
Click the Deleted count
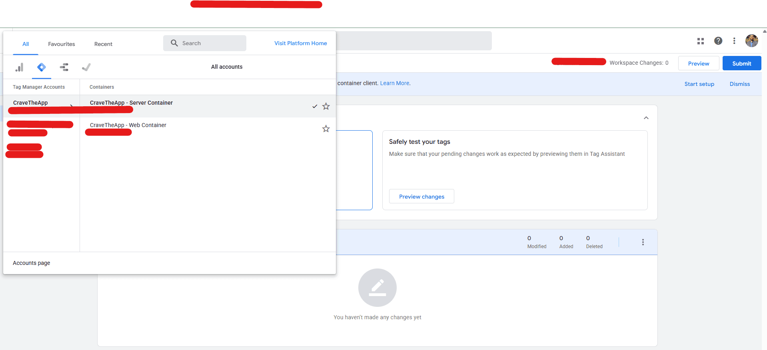[x=594, y=242]
